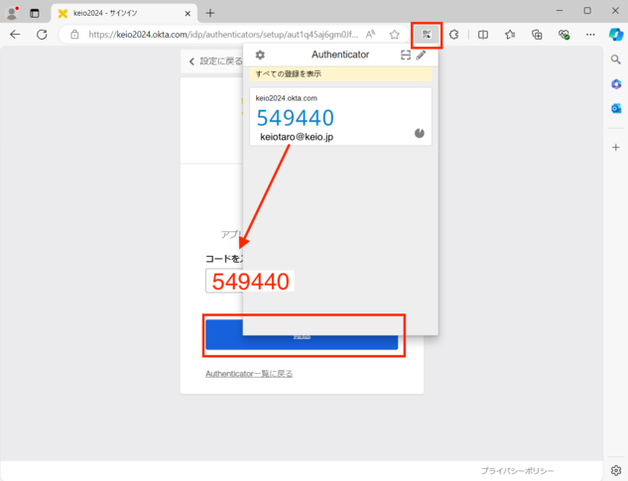Open the Settings and more ellipsis menu
The height and width of the screenshot is (481, 628).
pyautogui.click(x=590, y=34)
